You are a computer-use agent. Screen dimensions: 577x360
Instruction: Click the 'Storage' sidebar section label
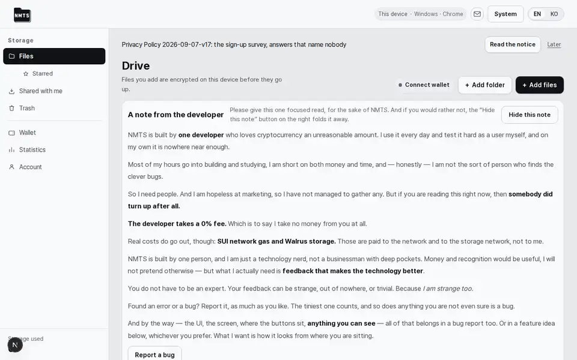coord(20,40)
